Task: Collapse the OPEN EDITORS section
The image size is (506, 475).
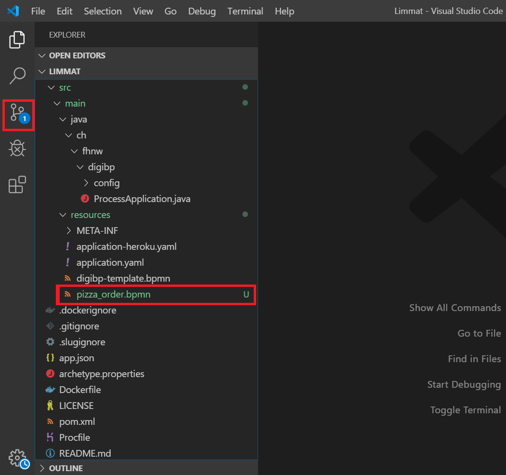Action: pos(42,55)
